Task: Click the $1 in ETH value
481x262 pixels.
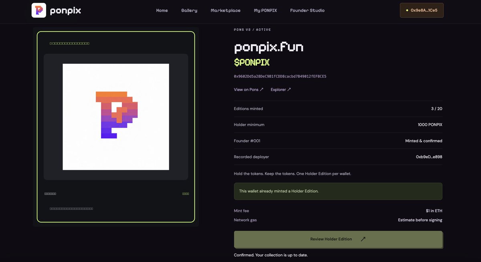Action: (x=434, y=211)
